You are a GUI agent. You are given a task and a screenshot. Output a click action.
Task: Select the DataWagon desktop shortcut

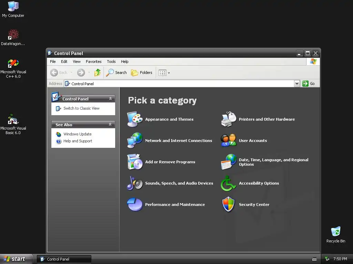point(13,37)
